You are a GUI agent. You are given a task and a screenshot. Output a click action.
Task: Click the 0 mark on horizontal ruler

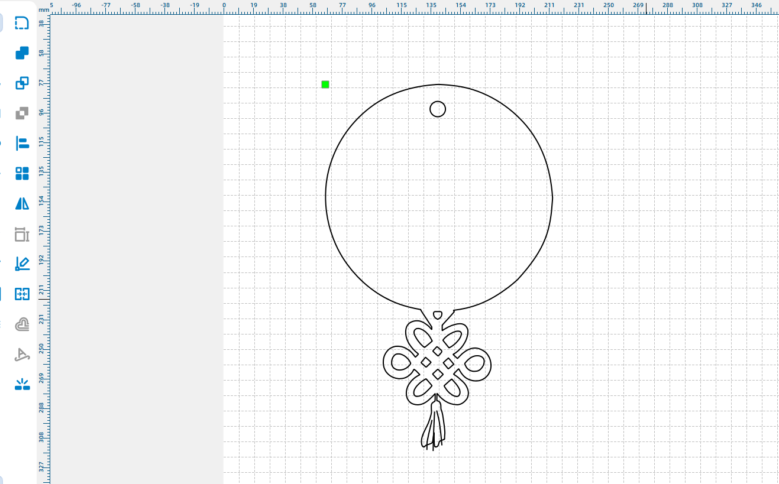224,5
